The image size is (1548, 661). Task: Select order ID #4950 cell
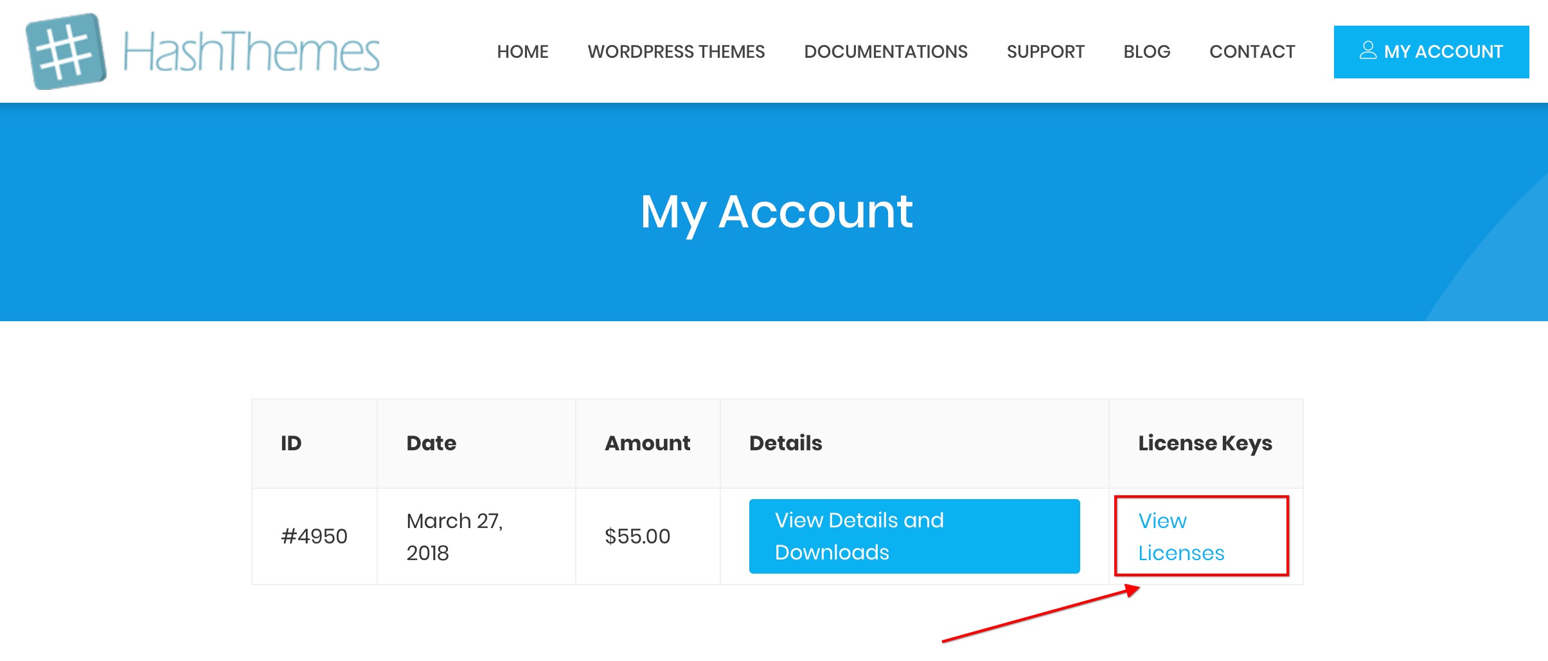[x=314, y=536]
